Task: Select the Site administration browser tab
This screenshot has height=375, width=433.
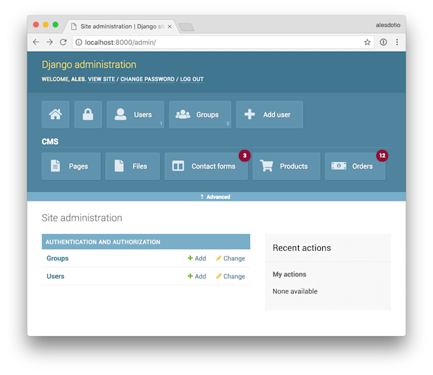Action: 122,26
